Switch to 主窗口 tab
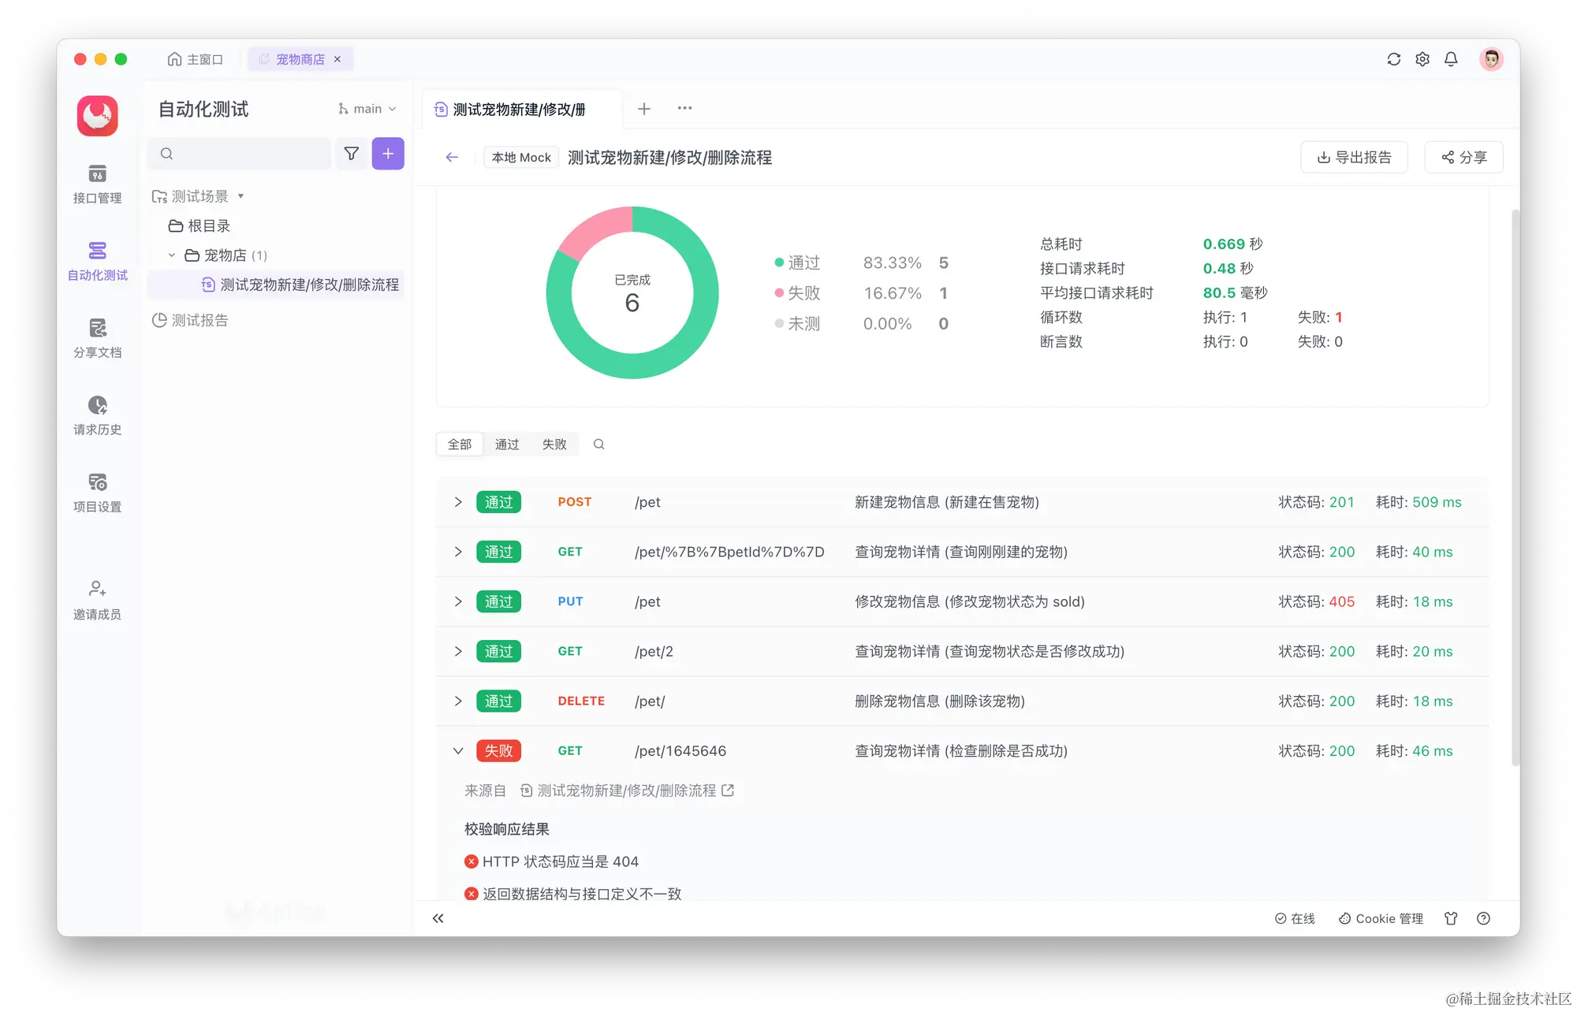 [x=196, y=59]
